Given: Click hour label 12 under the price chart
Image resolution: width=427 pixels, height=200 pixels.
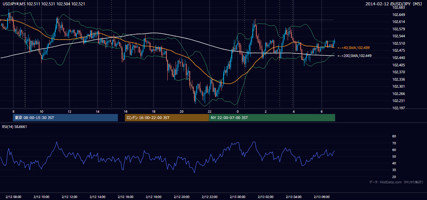Looking at the screenshot, I should tap(69, 111).
